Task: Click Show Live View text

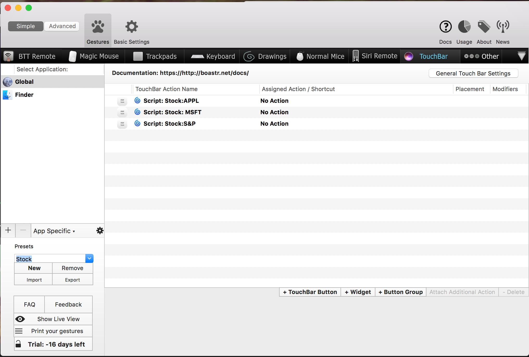Action: [x=58, y=319]
